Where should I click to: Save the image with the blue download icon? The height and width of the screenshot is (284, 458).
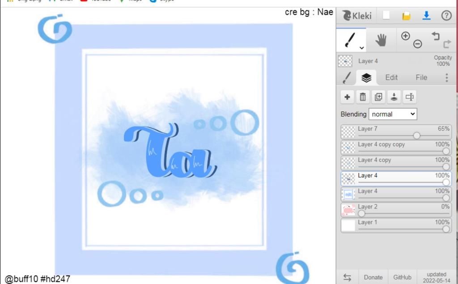[426, 16]
